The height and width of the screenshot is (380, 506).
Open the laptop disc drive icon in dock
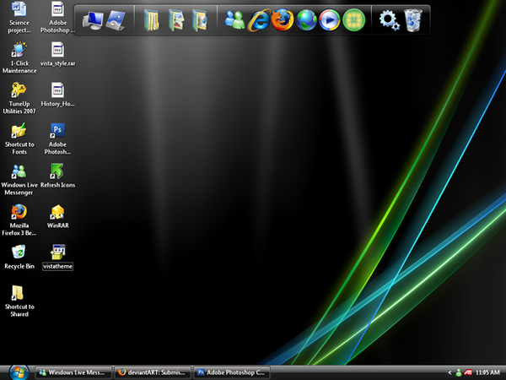[x=116, y=20]
